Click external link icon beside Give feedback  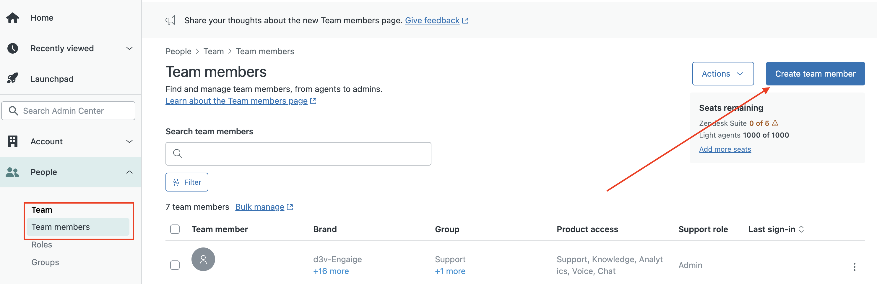point(465,20)
